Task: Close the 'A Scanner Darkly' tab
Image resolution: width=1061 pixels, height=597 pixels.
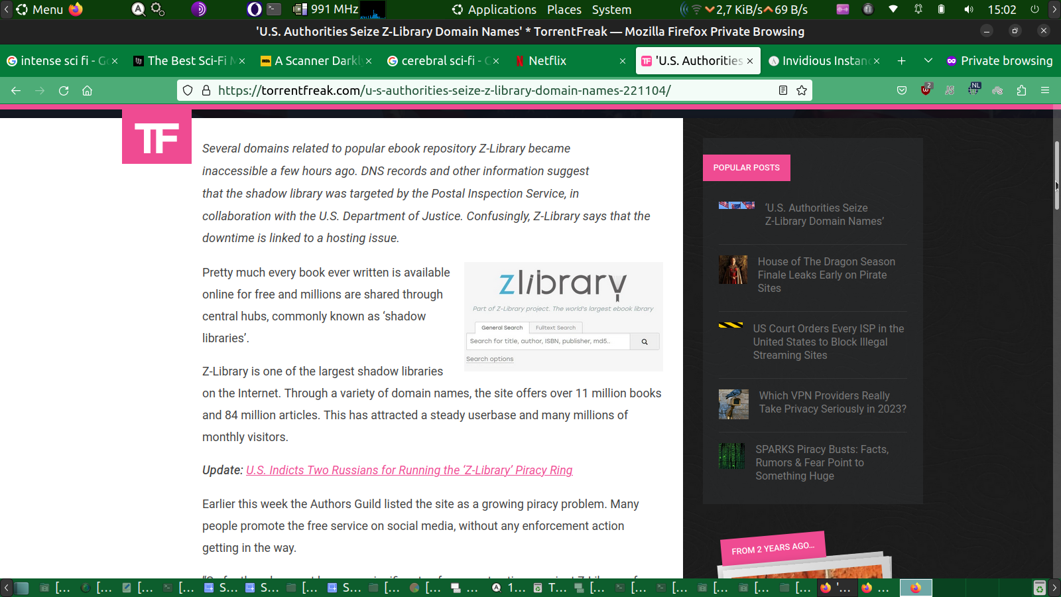Action: tap(369, 60)
